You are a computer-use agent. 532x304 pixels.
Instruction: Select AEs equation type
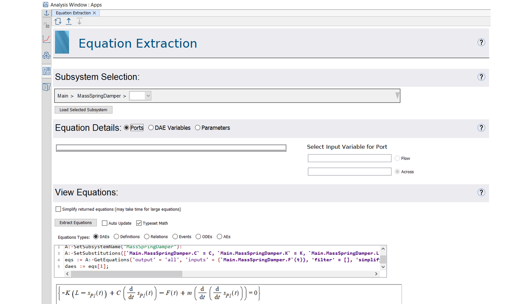coord(220,237)
